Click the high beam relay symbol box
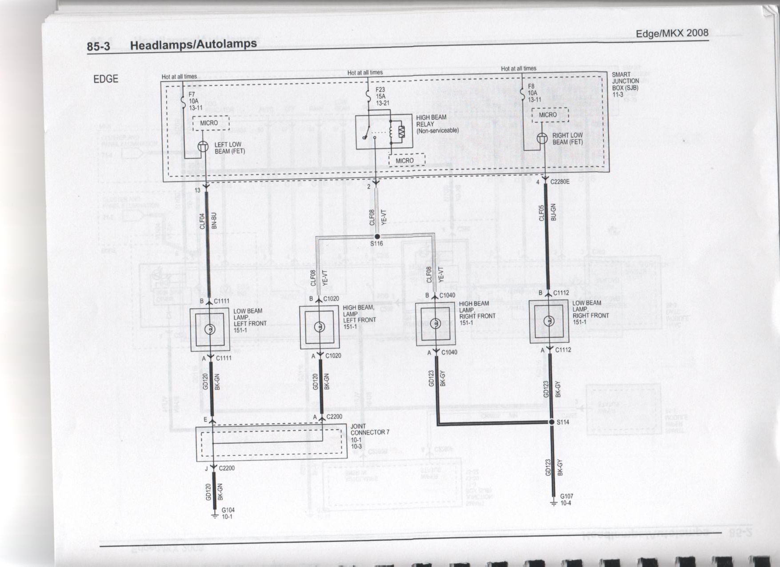780x567 pixels. (384, 132)
